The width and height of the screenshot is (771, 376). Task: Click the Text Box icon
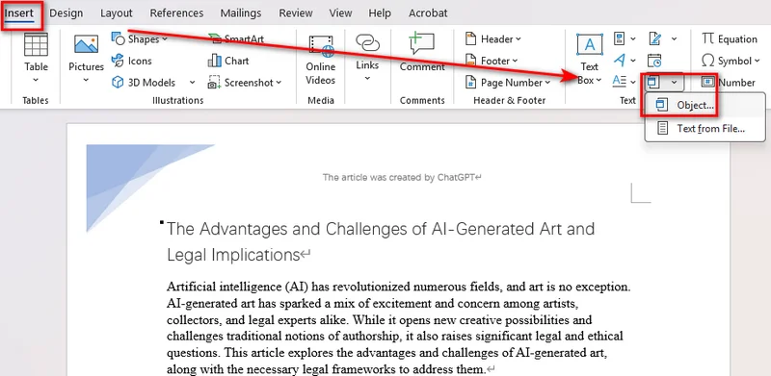(x=590, y=44)
